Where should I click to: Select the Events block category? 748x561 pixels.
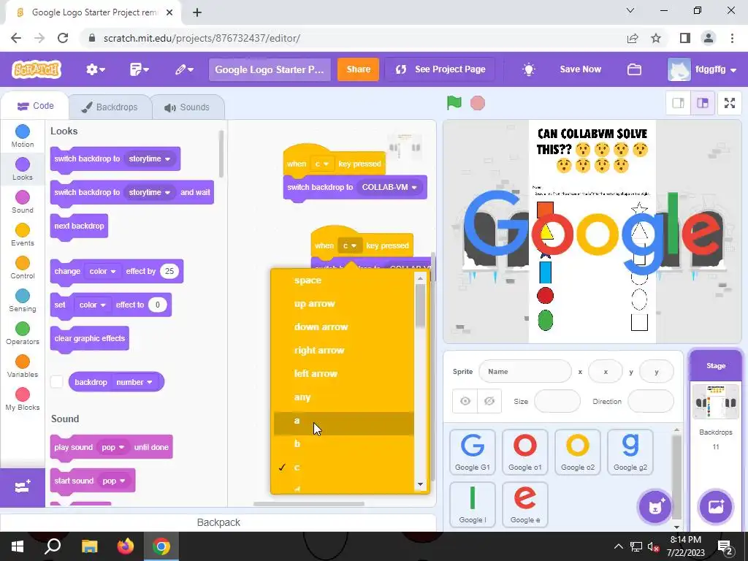[23, 234]
